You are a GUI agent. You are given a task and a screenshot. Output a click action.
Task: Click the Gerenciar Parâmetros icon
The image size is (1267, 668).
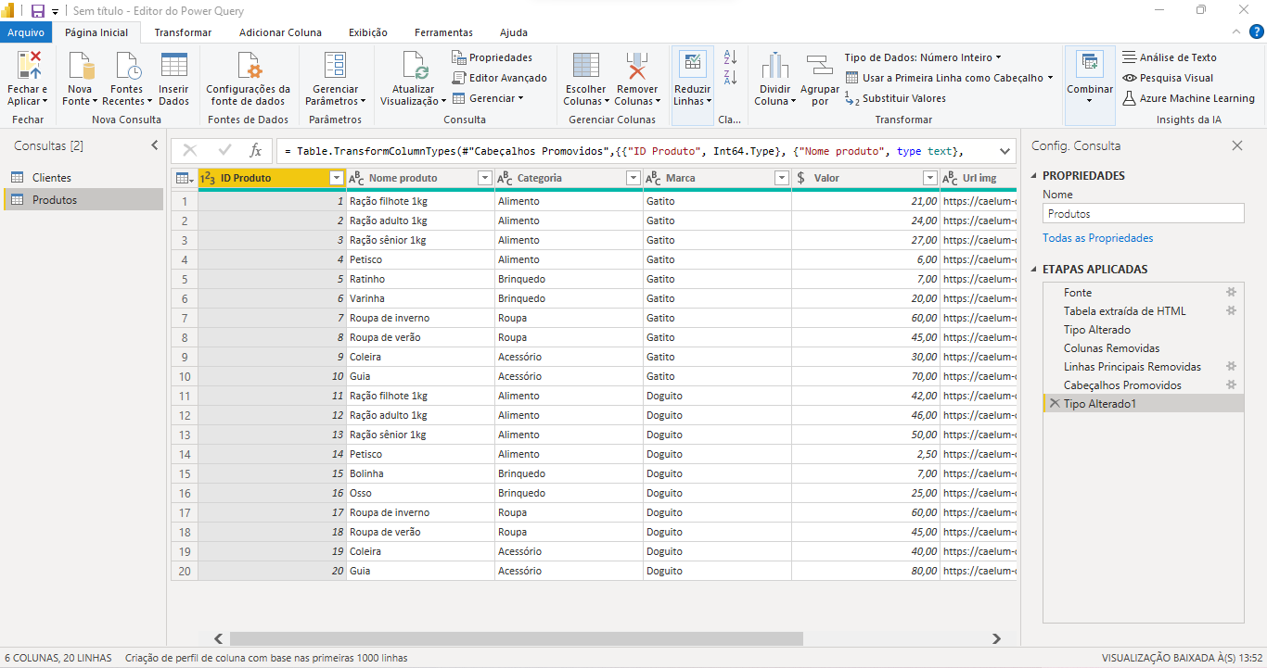click(x=335, y=67)
